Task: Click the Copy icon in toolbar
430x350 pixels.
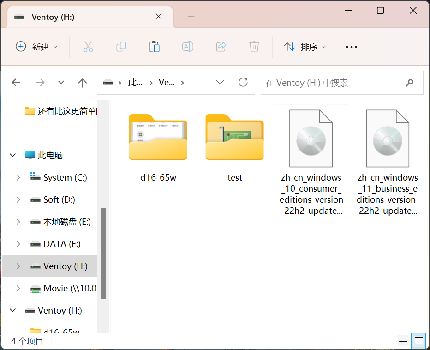Action: (121, 47)
